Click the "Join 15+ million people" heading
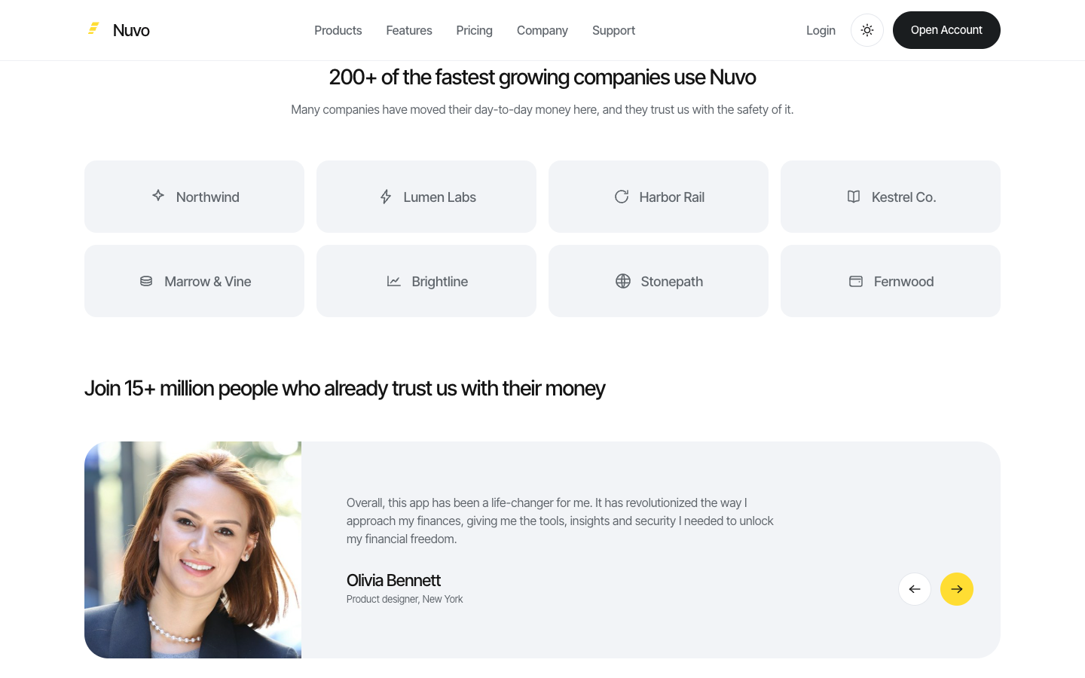This screenshot has width=1085, height=678. coord(344,388)
